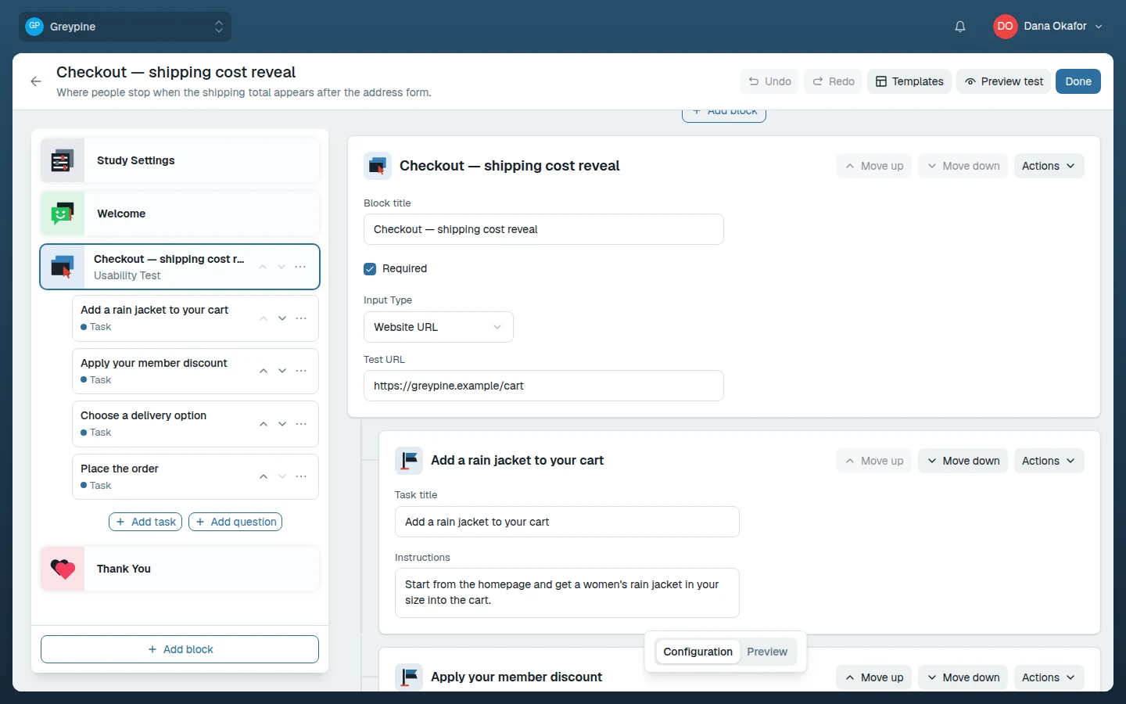Move 'Add a rain jacket' task down in sidebar
The image size is (1126, 704).
(x=282, y=318)
